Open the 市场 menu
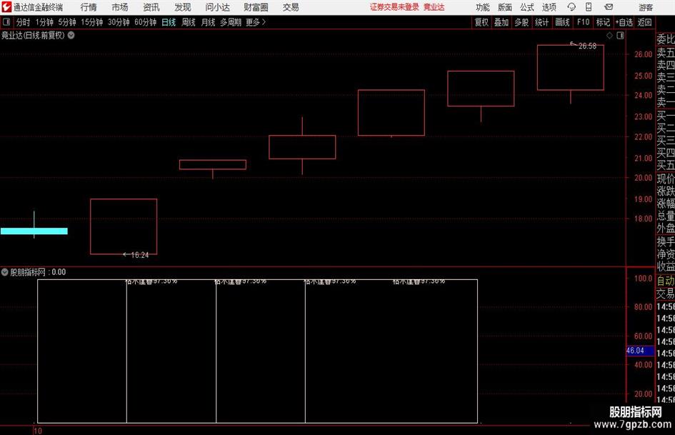 [x=120, y=7]
